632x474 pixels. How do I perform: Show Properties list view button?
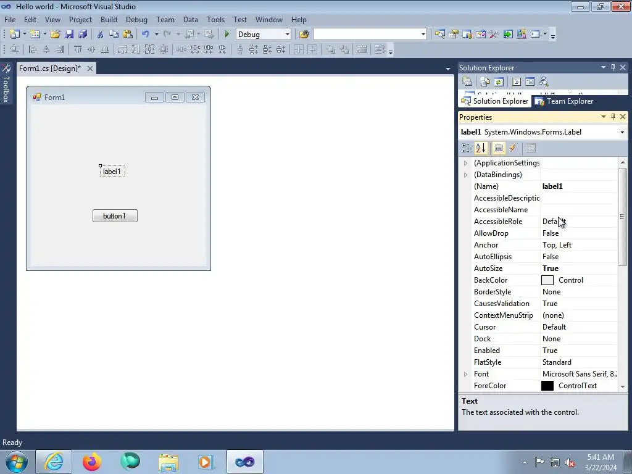[499, 148]
